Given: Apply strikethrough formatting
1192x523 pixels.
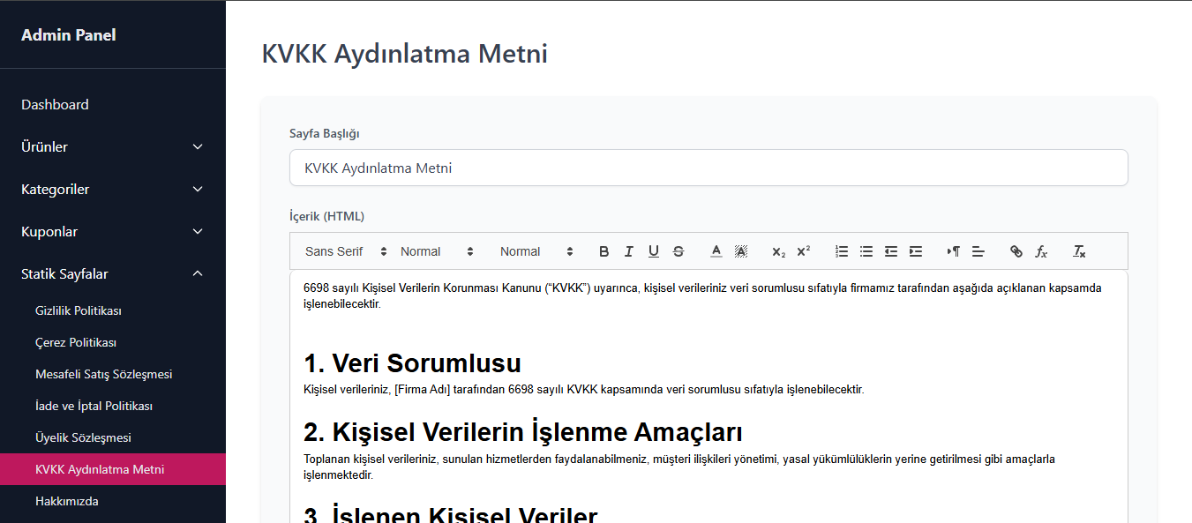Looking at the screenshot, I should [678, 251].
